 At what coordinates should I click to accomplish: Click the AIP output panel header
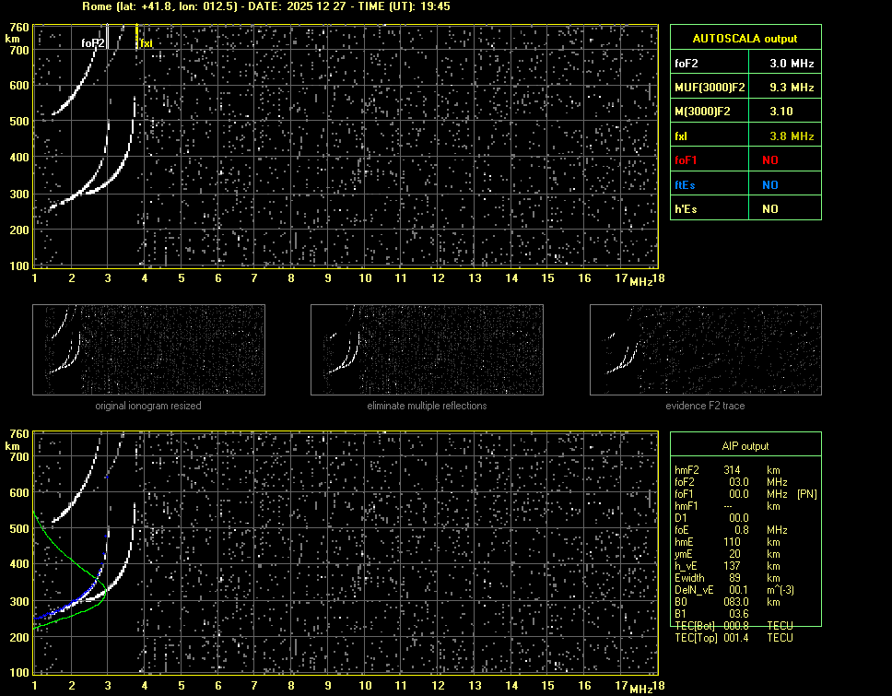(x=745, y=445)
